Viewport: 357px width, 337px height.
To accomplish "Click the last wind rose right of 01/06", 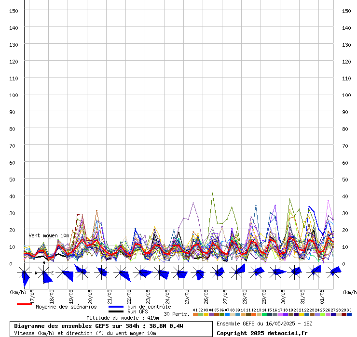I will tap(333, 273).
